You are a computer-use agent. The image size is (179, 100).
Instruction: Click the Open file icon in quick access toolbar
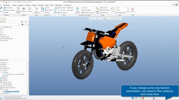(4, 2)
